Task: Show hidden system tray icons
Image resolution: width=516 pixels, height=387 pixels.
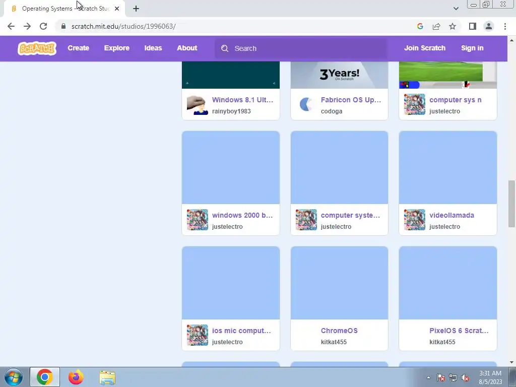Action: [x=428, y=377]
